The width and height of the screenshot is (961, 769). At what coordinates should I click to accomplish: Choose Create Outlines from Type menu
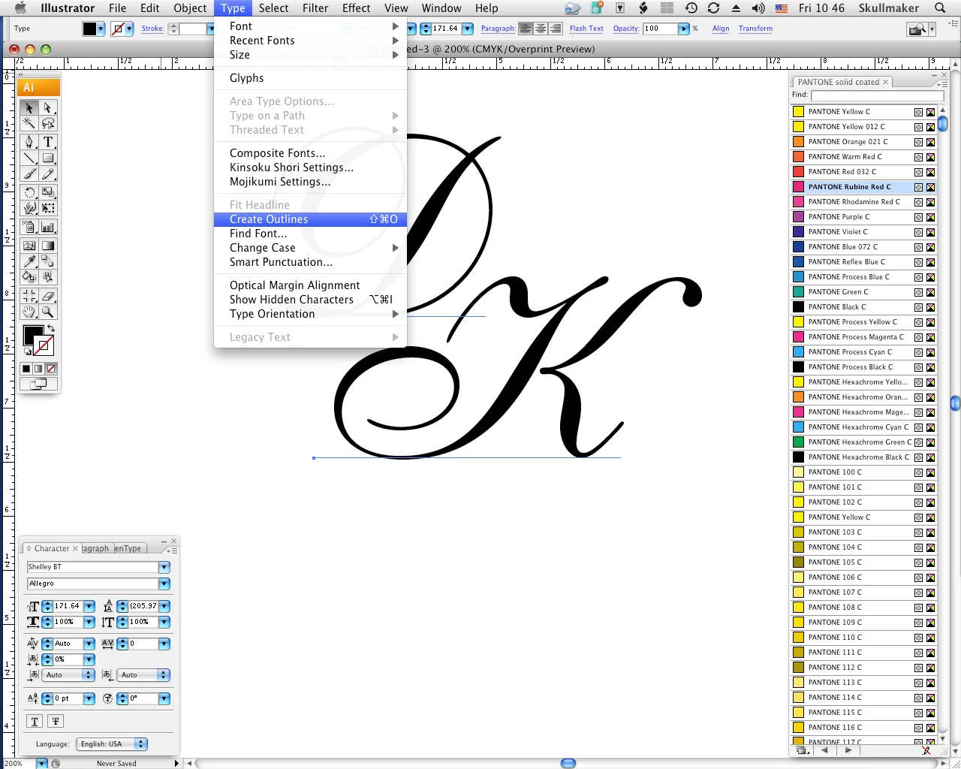310,219
